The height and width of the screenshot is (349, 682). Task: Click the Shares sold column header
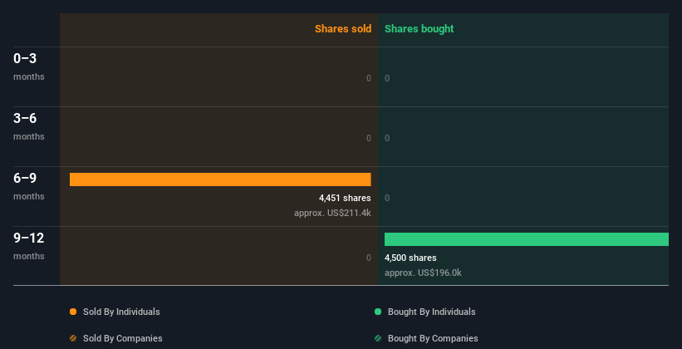pos(343,29)
